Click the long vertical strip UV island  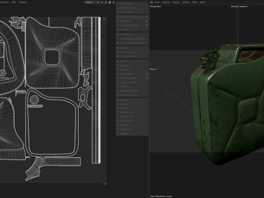point(96,90)
